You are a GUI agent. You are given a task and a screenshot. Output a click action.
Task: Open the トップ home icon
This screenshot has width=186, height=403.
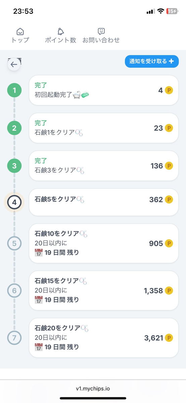pos(20,32)
